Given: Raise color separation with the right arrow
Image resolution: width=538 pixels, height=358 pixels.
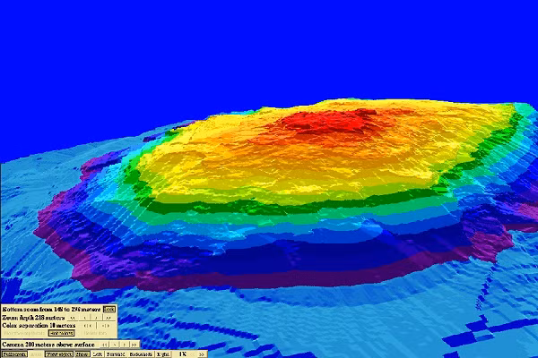Looking at the screenshot, I should click(x=104, y=325).
